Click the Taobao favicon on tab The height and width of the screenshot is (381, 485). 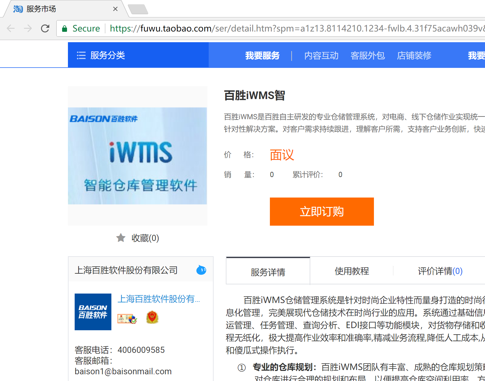pos(18,9)
